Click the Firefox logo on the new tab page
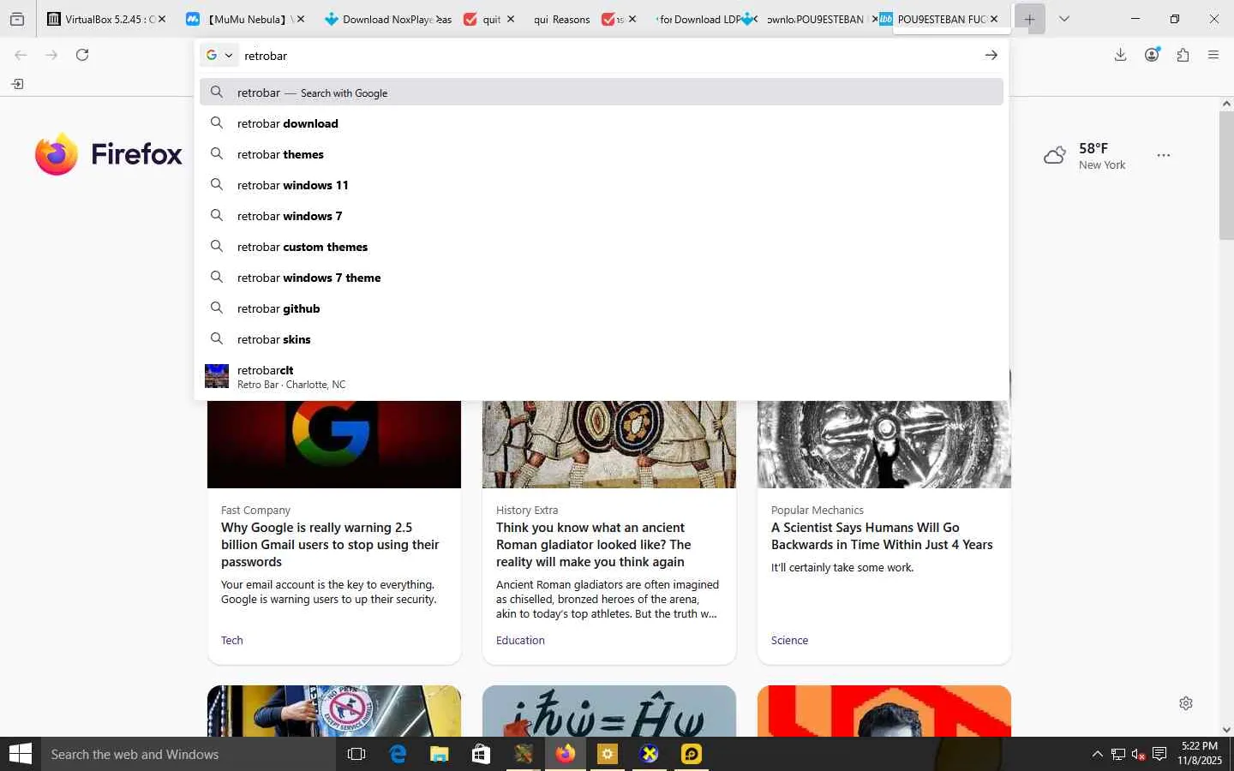Viewport: 1234px width, 771px height. (109, 154)
